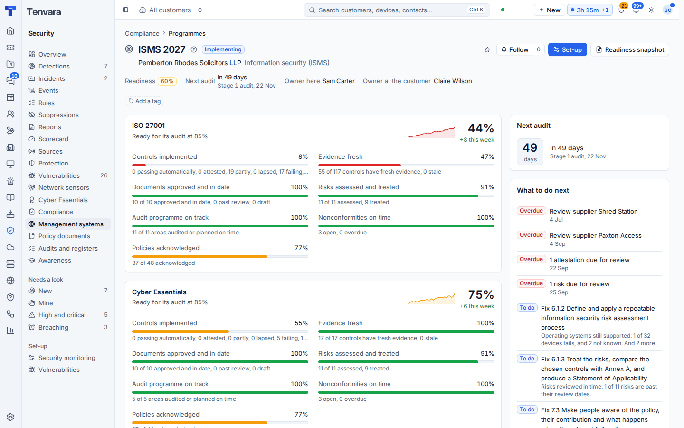684x428 pixels.
Task: Switch the light/dark theme icon
Action: click(651, 10)
